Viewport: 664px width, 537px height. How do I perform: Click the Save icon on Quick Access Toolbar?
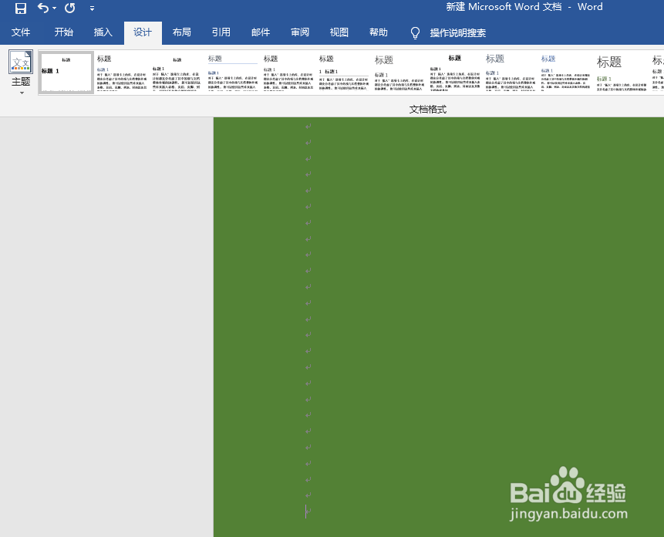[x=19, y=7]
